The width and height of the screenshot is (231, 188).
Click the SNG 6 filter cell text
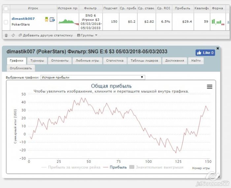(x=90, y=16)
